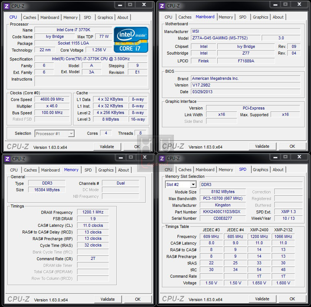Click the XMP-2400 voltage 1.650 V cell
The image size is (311, 307).
pyautogui.click(x=259, y=283)
